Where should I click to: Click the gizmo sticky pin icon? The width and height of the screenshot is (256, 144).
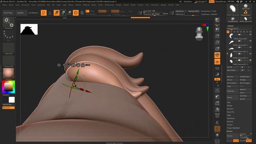click(64, 65)
